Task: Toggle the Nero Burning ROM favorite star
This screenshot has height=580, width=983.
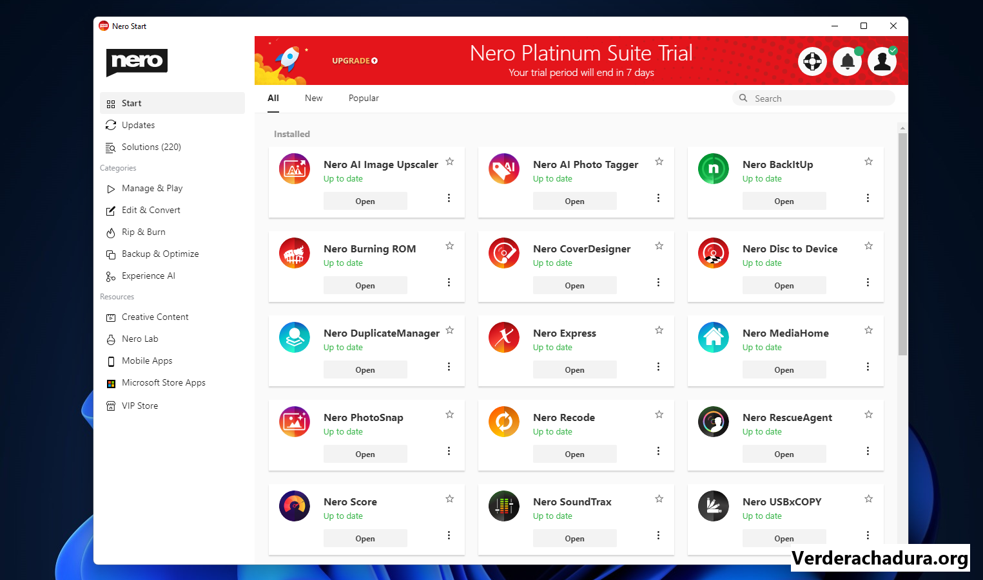Action: tap(450, 246)
